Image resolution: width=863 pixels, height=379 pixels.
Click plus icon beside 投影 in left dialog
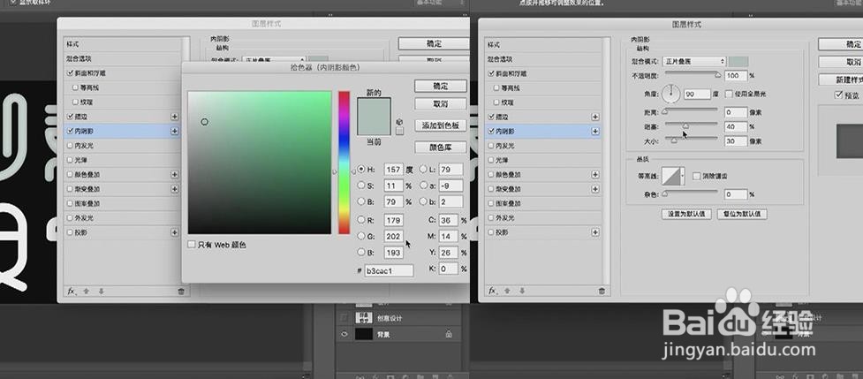175,232
